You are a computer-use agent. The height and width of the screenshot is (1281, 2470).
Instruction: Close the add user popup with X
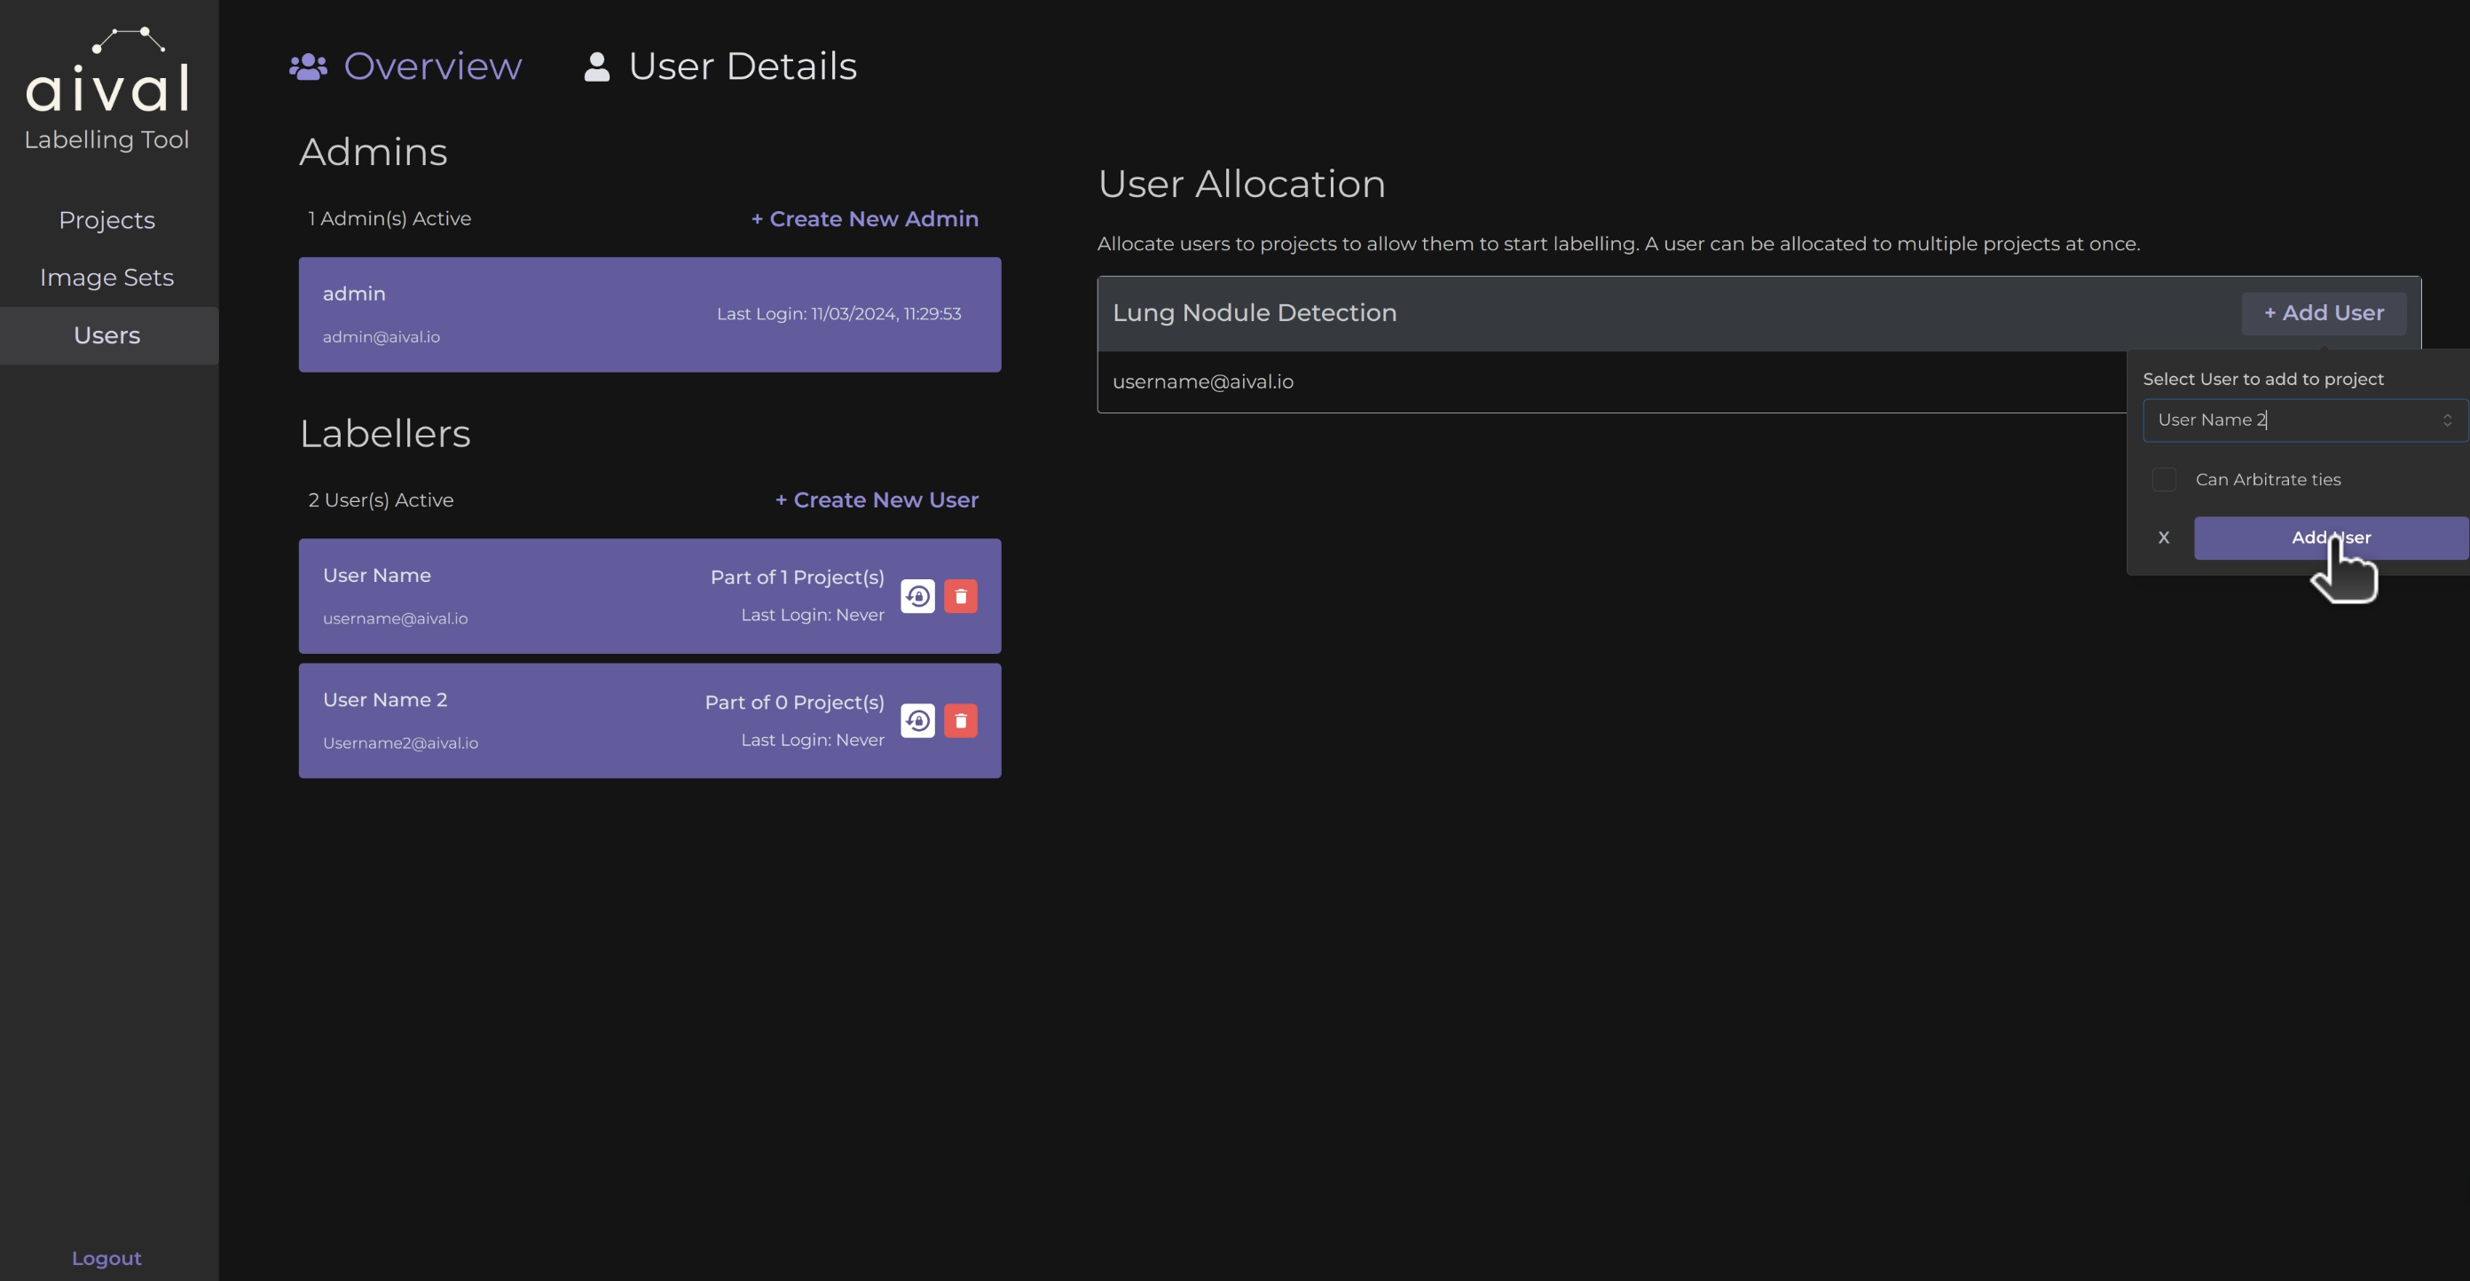tap(2163, 538)
